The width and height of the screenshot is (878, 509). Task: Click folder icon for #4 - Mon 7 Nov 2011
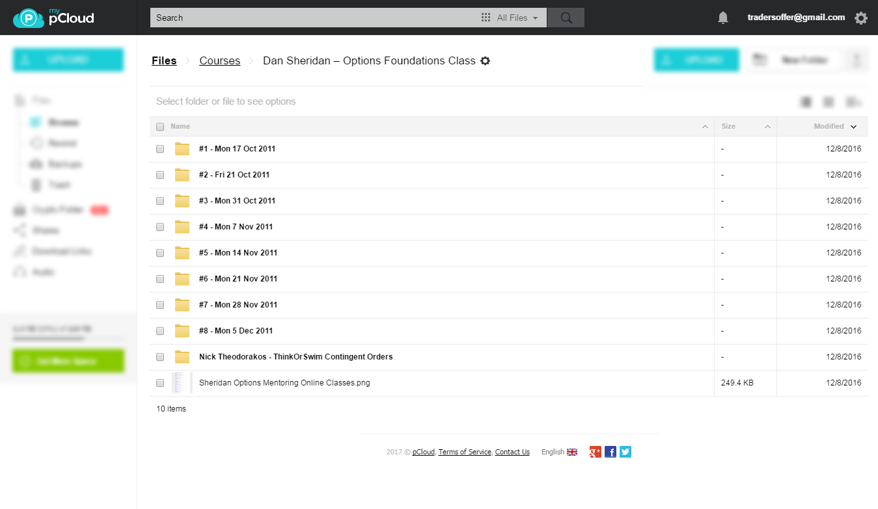tap(182, 227)
